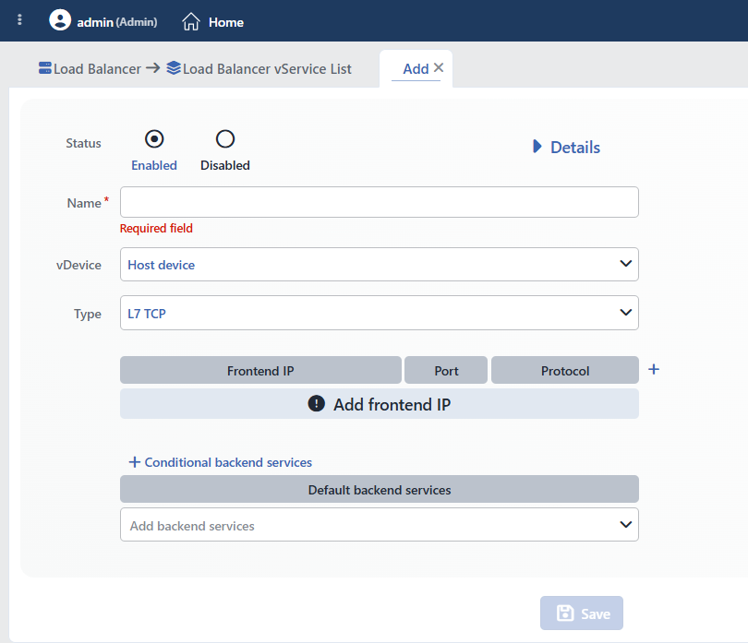Click the Name input field
This screenshot has height=643, width=748.
[x=380, y=202]
